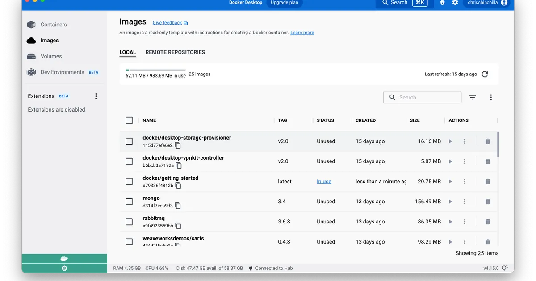Open three-dot options menu beside filter icon
The image size is (536, 281).
(x=491, y=97)
